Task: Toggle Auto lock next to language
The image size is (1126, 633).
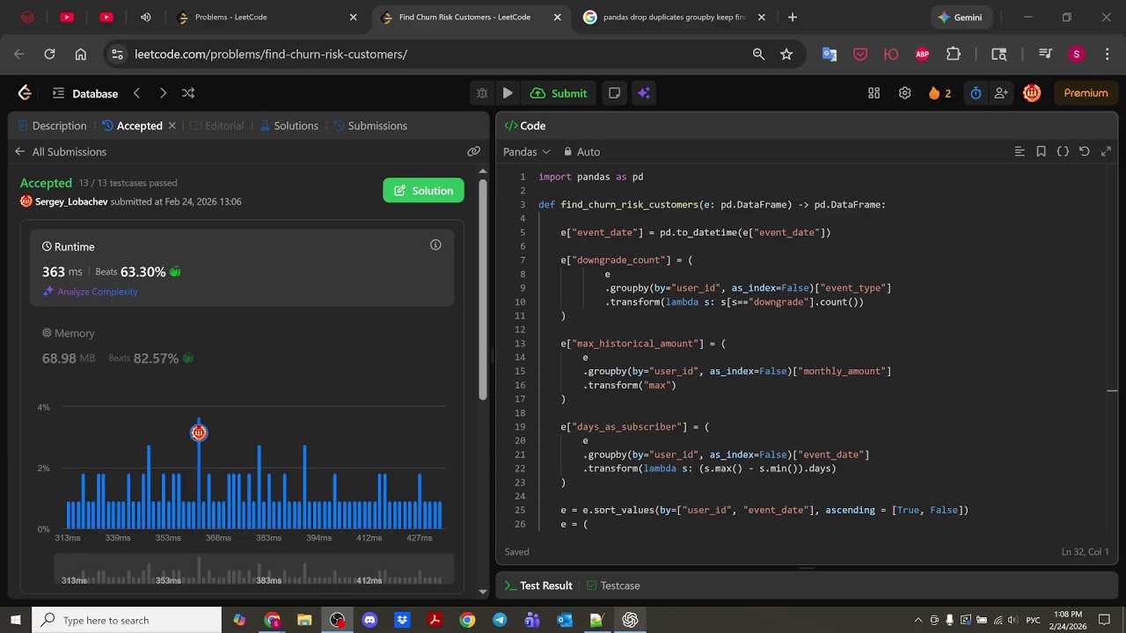Action: pyautogui.click(x=581, y=152)
